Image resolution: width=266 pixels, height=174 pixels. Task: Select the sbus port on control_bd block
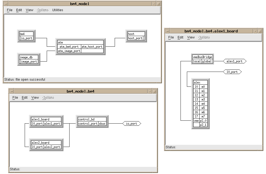(102, 124)
